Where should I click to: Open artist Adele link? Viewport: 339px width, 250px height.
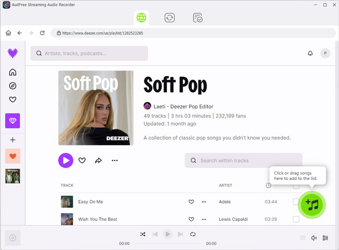click(x=225, y=202)
